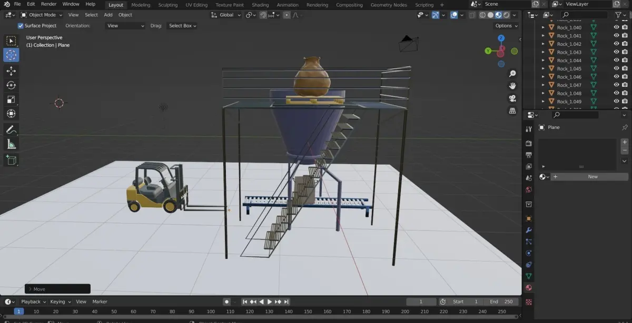Screen dimensions: 632x323
Task: Open the Physics properties tab
Action: [x=529, y=253]
